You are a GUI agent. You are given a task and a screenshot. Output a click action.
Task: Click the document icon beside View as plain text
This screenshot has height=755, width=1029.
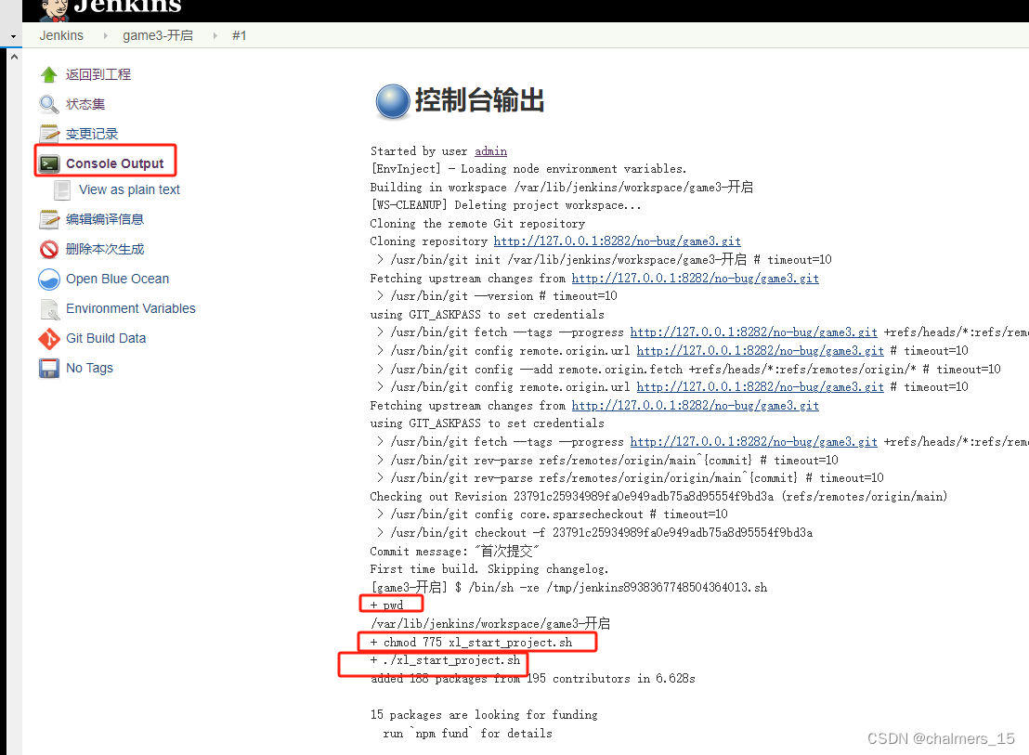pyautogui.click(x=62, y=190)
